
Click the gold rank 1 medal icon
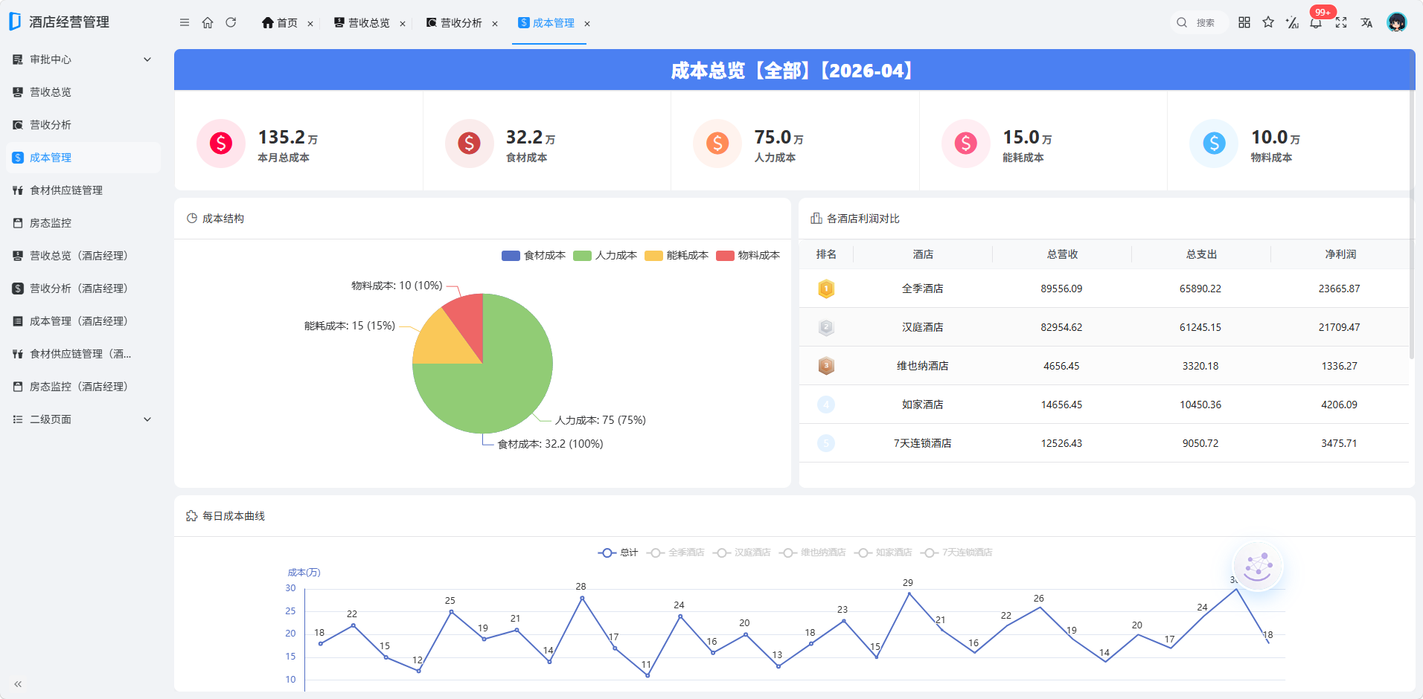[x=826, y=289]
